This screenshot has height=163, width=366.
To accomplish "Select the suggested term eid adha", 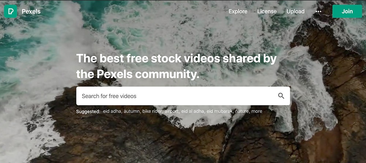I will pyautogui.click(x=112, y=111).
